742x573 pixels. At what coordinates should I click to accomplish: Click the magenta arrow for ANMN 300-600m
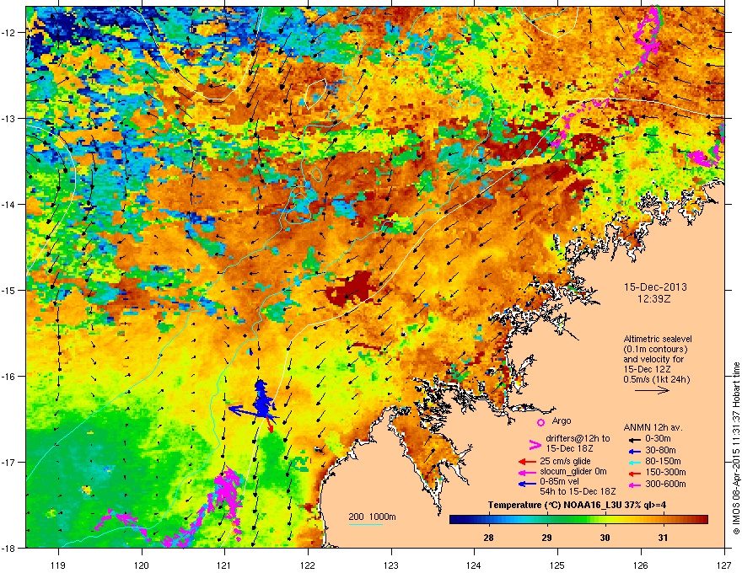point(633,485)
